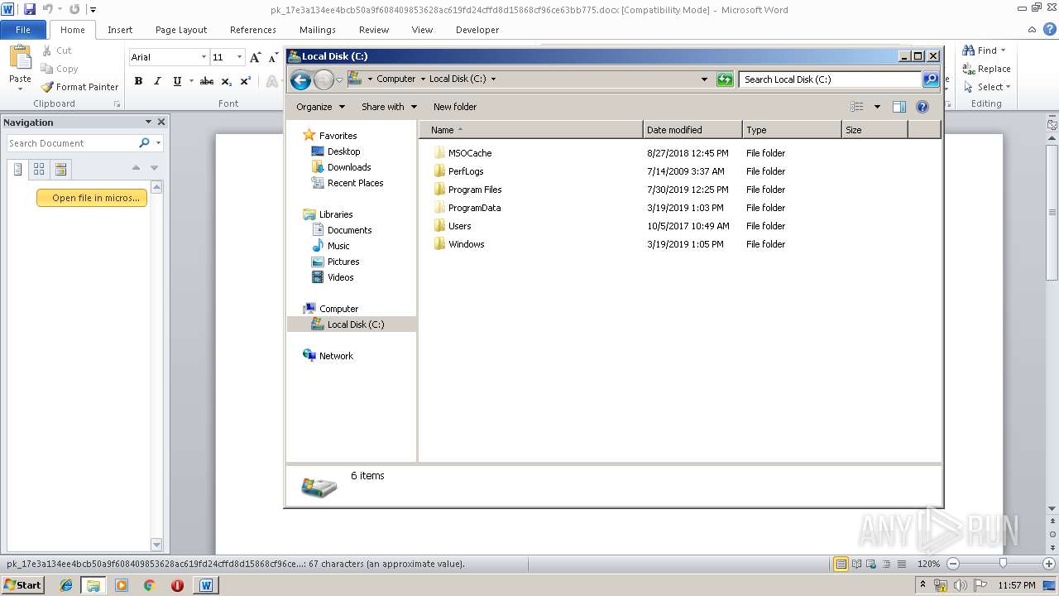Open the Share with menu in Explorer
1059x596 pixels.
tap(389, 107)
